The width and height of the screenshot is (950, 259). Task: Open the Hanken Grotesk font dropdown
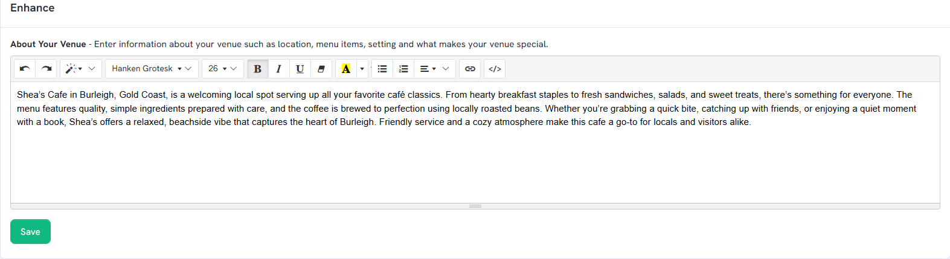(x=152, y=69)
